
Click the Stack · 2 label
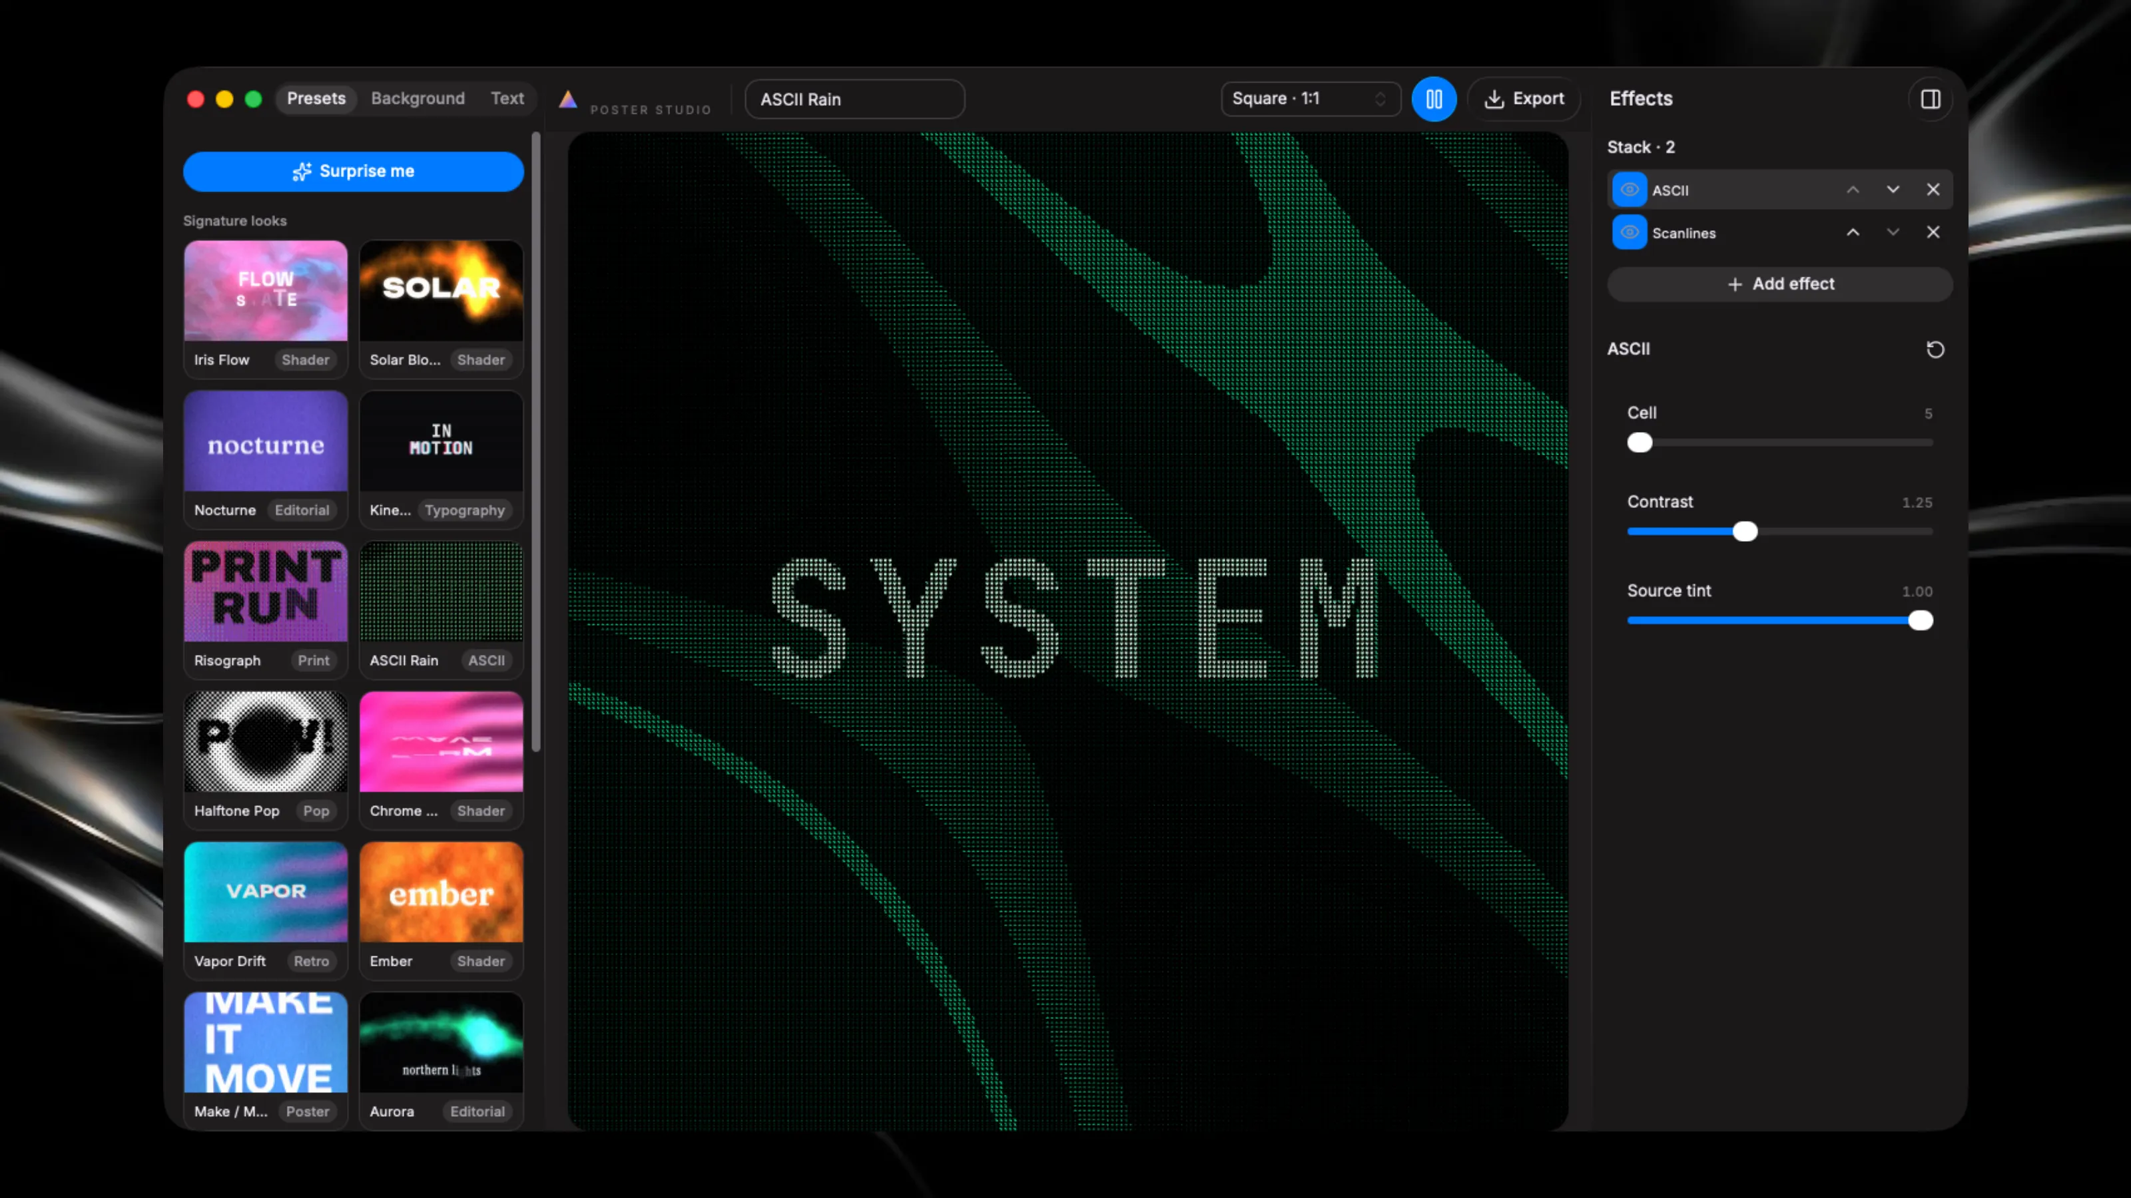(1640, 147)
